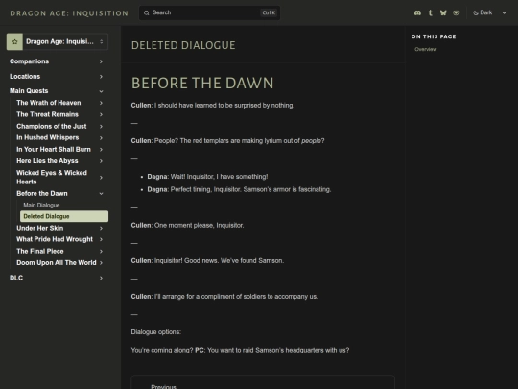Expand The Final Piece chevron
518x389 pixels.
pos(101,251)
